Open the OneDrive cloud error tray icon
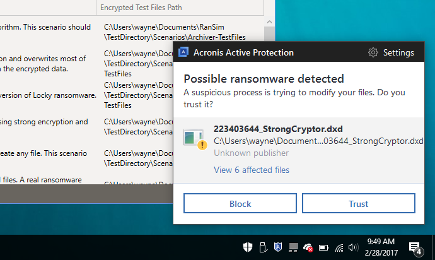This screenshot has width=435, height=260. (308, 247)
